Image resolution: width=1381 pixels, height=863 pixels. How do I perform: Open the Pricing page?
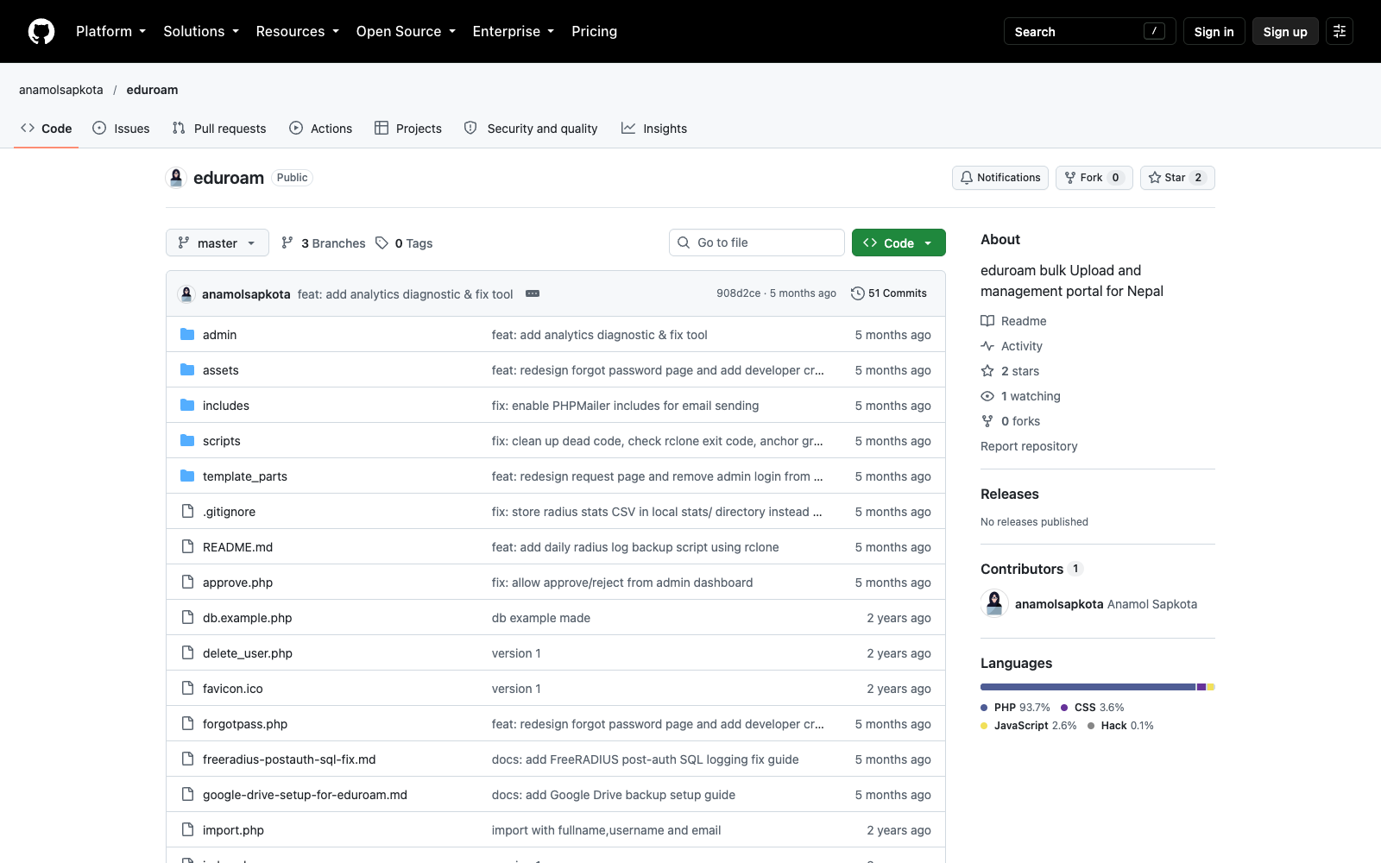[x=594, y=31]
